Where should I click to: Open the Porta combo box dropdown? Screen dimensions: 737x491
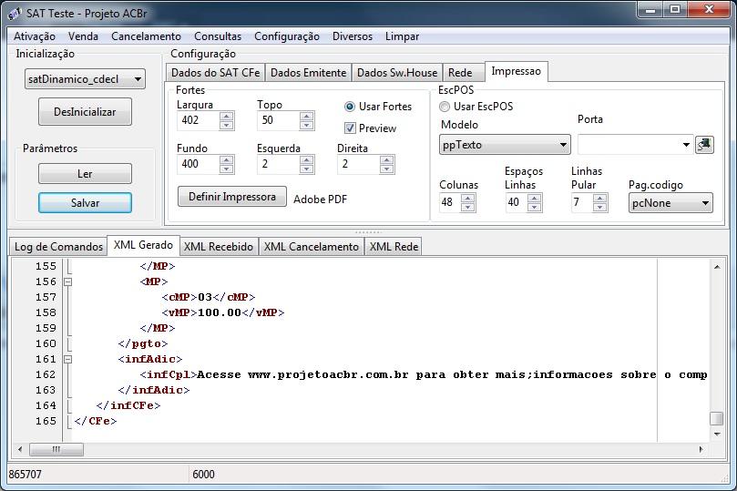pos(686,145)
